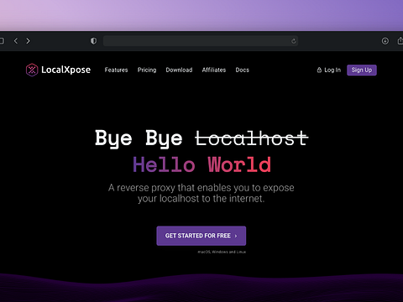This screenshot has width=403, height=302.
Task: Toggle the sidebar icon in browser toolbar
Action: coord(2,41)
